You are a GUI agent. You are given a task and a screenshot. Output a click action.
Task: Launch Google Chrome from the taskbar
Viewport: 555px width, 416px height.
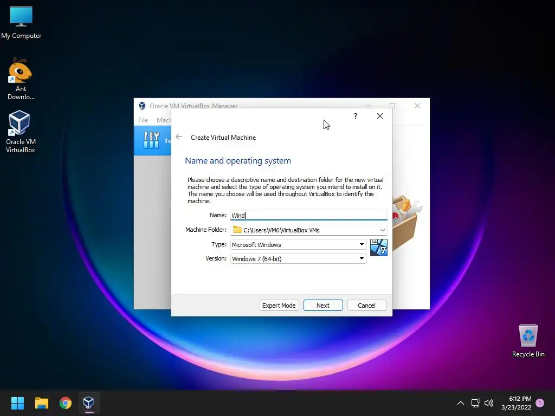pos(66,403)
